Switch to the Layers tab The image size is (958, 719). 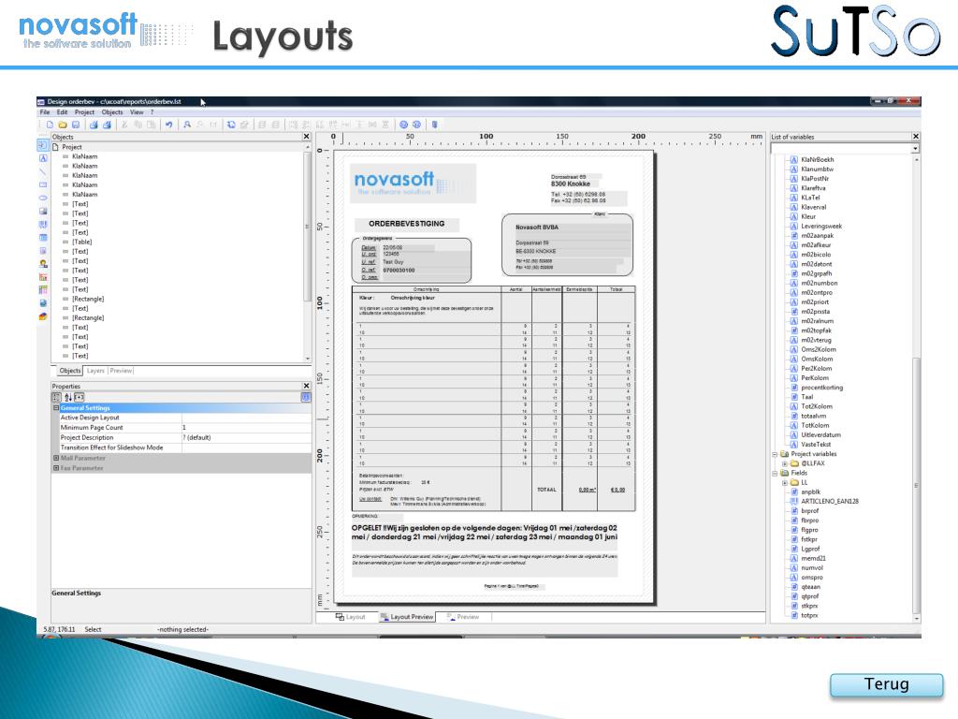tap(95, 371)
